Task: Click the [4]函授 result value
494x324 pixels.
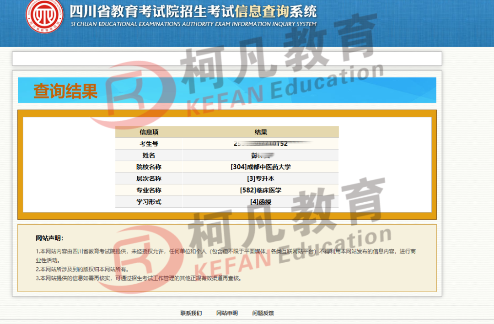Action: (261, 202)
